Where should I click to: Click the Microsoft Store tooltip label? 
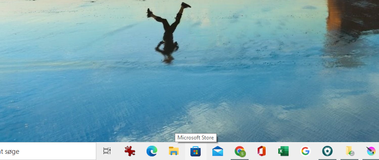196,138
